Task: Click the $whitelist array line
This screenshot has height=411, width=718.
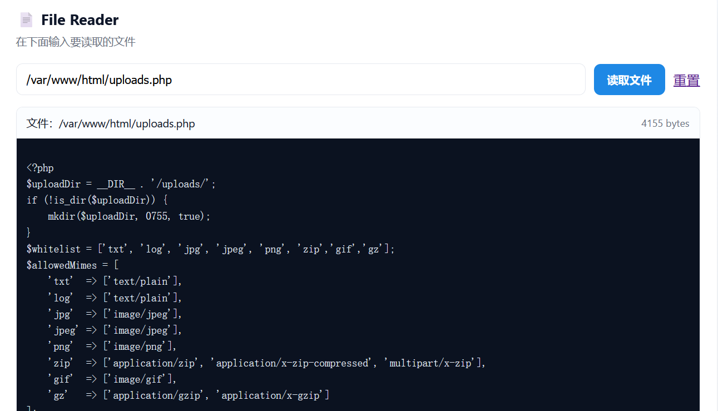Action: click(x=210, y=249)
